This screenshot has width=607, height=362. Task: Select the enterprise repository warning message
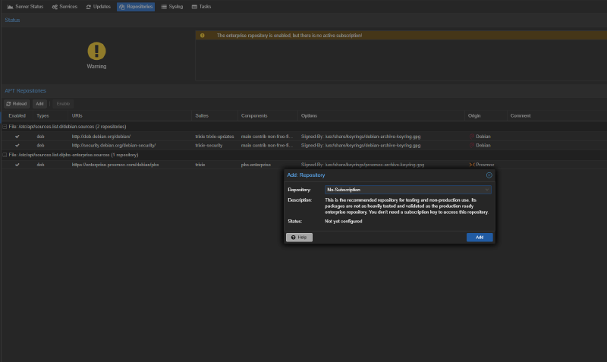[289, 35]
